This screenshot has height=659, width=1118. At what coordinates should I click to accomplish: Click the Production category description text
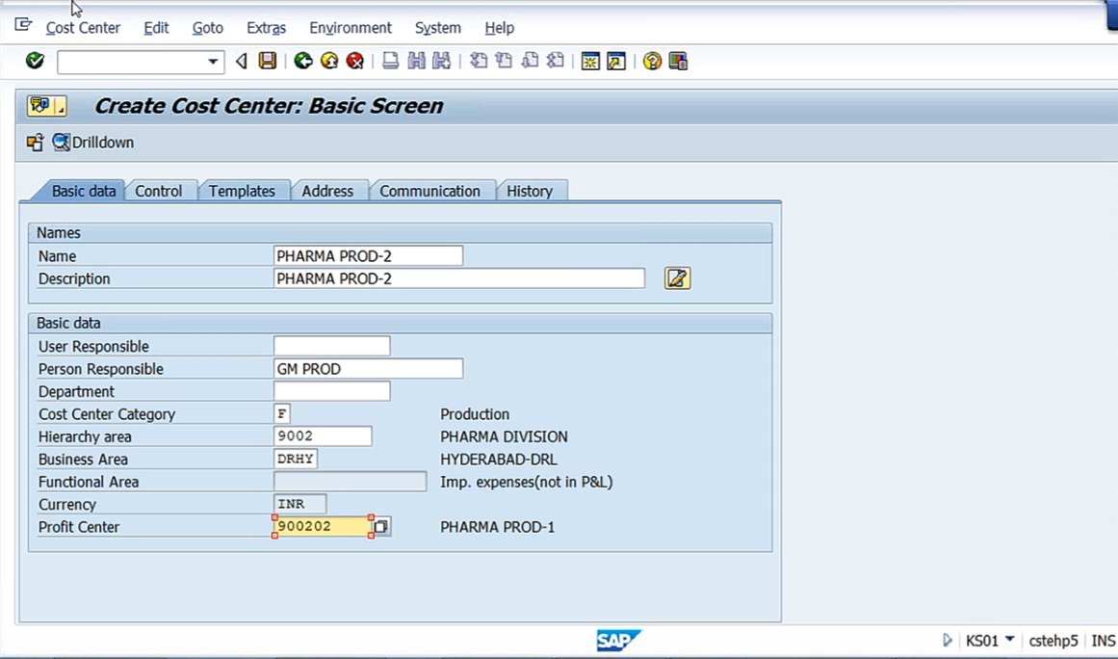[475, 414]
